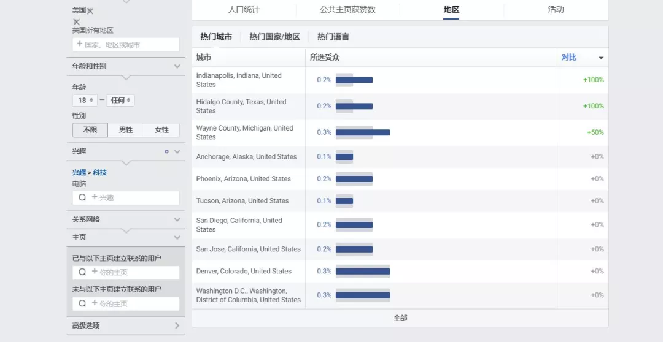This screenshot has width=663, height=342.
Task: Open maximum age dropdown showing 任何
Action: tap(120, 101)
